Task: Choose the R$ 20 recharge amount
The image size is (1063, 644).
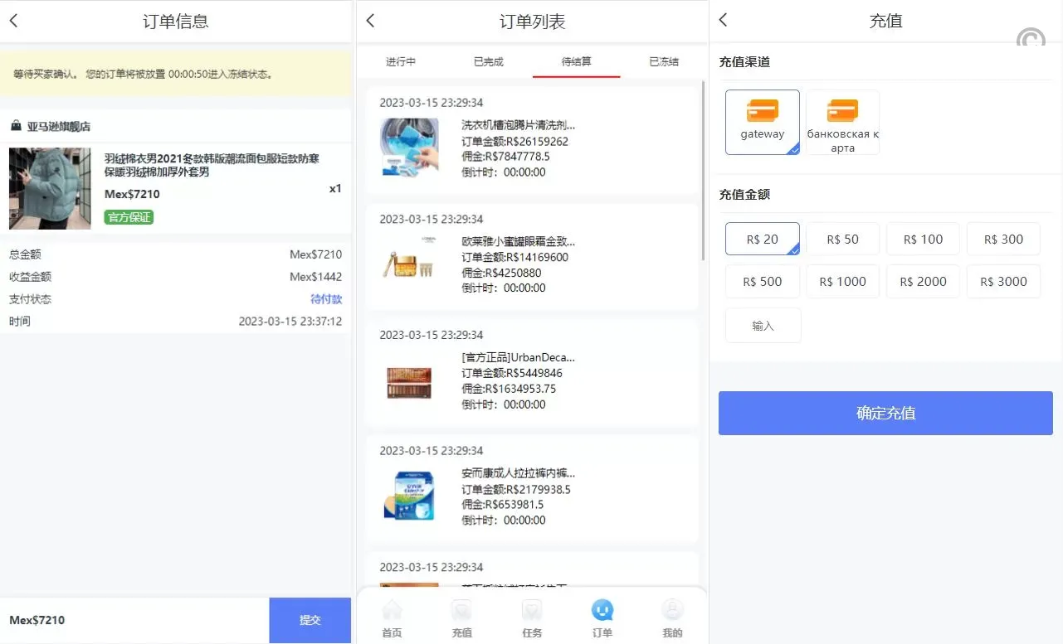Action: click(x=763, y=239)
